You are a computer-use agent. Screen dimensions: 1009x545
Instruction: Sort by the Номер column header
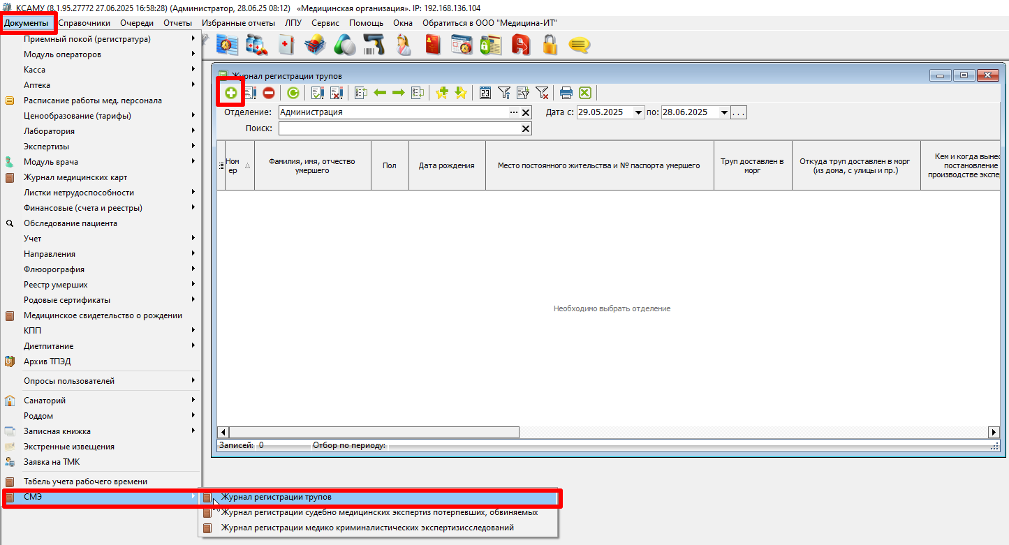coord(239,165)
